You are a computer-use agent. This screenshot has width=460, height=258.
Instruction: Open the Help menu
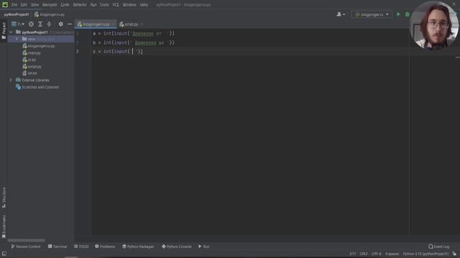click(x=144, y=5)
